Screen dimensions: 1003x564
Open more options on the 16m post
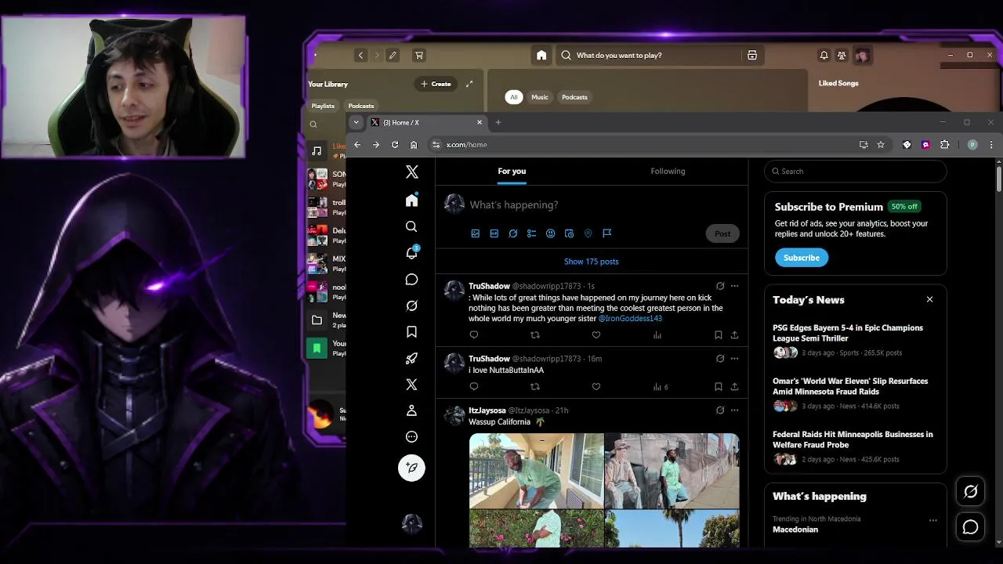pyautogui.click(x=734, y=359)
